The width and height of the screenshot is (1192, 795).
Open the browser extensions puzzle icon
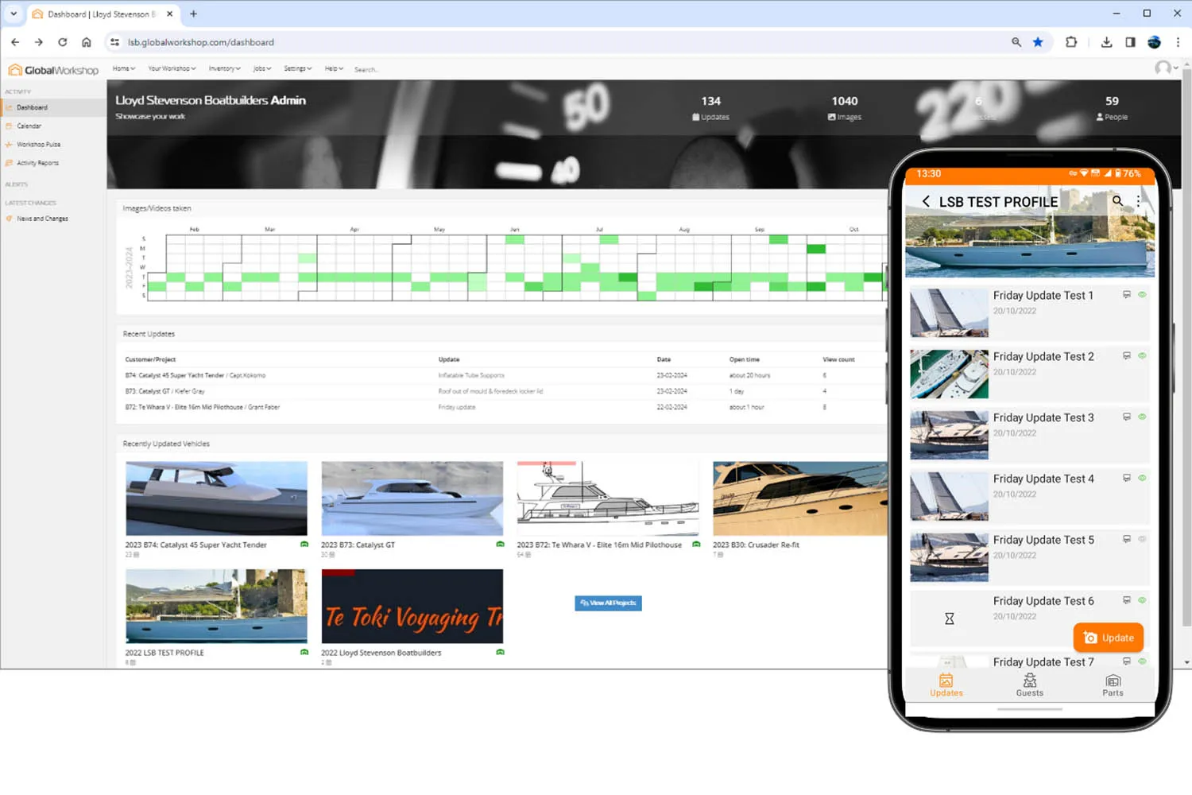click(x=1071, y=42)
